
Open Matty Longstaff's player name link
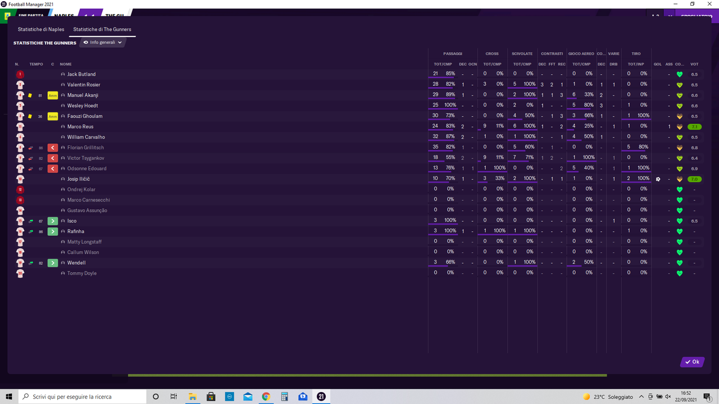85,242
